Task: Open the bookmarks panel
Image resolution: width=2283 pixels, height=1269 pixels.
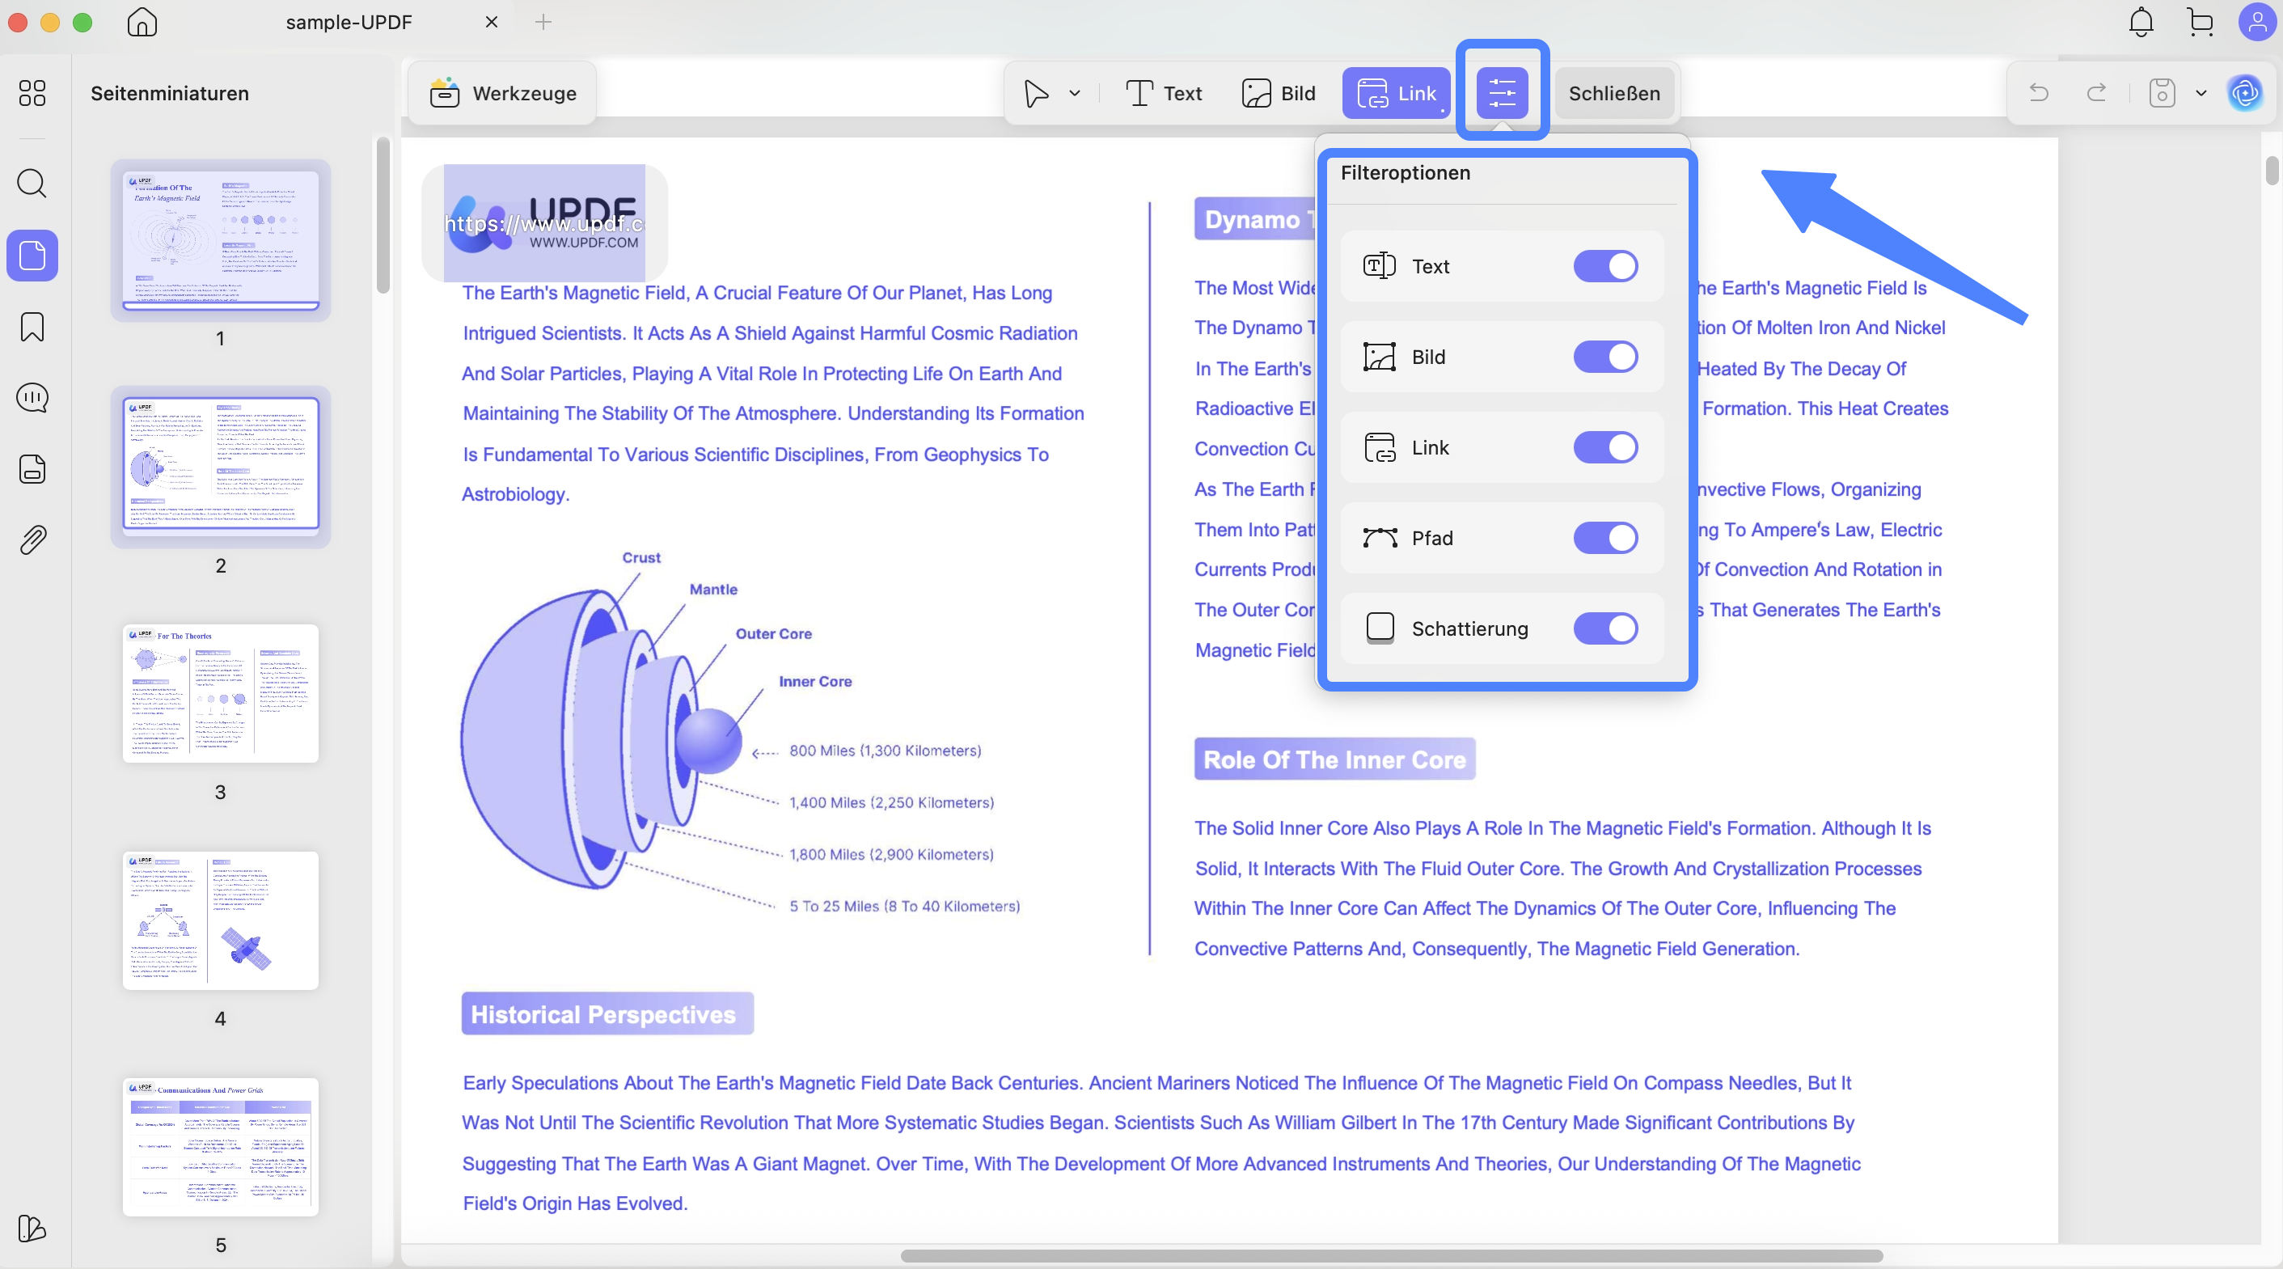Action: pyautogui.click(x=32, y=327)
